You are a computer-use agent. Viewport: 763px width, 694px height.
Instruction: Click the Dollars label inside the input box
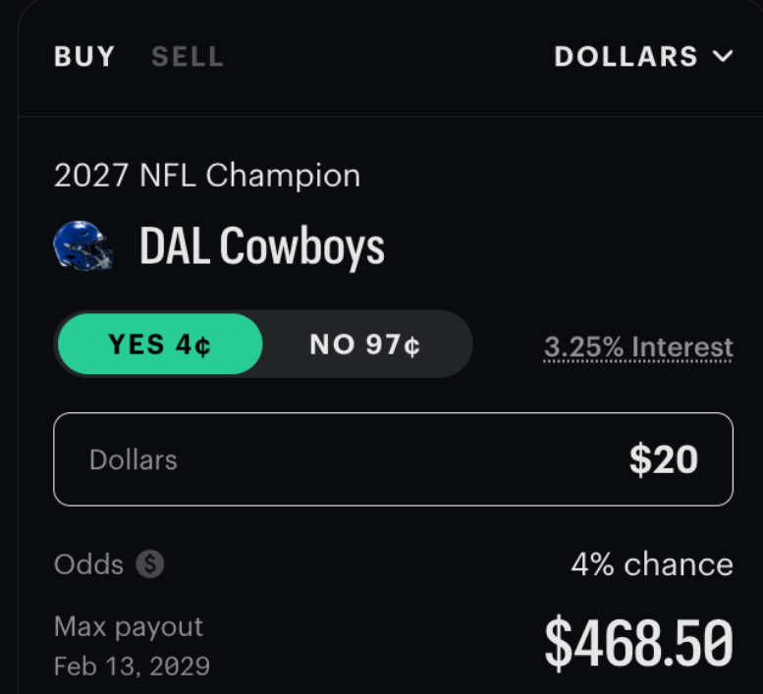134,459
